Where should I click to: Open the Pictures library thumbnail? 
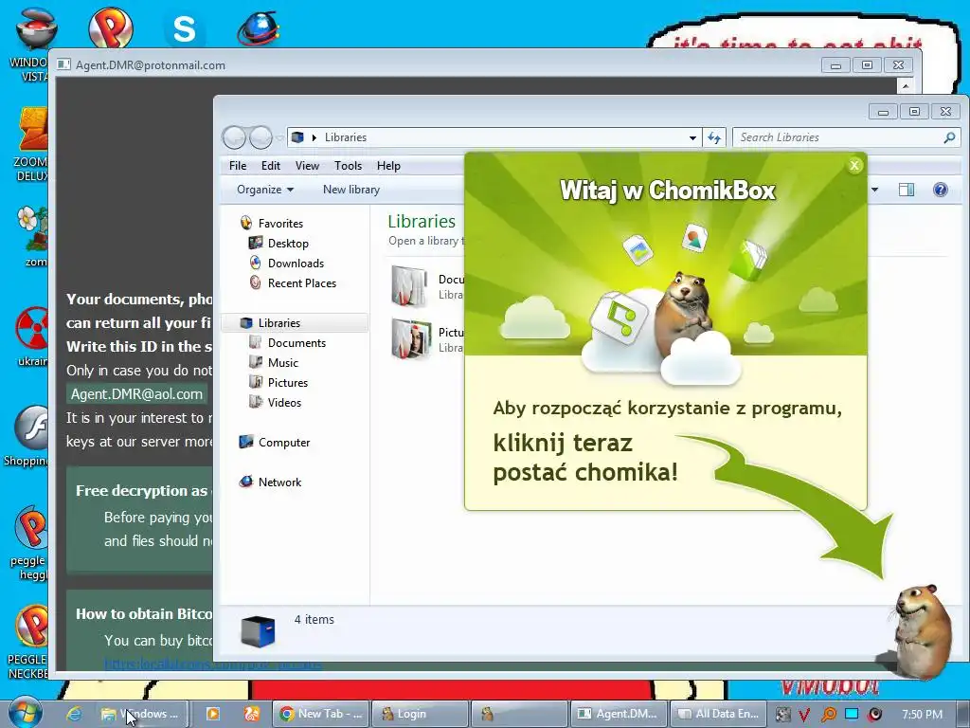[409, 338]
